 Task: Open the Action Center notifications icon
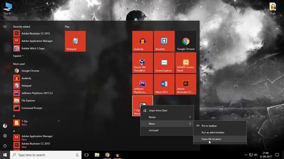click(277, 155)
